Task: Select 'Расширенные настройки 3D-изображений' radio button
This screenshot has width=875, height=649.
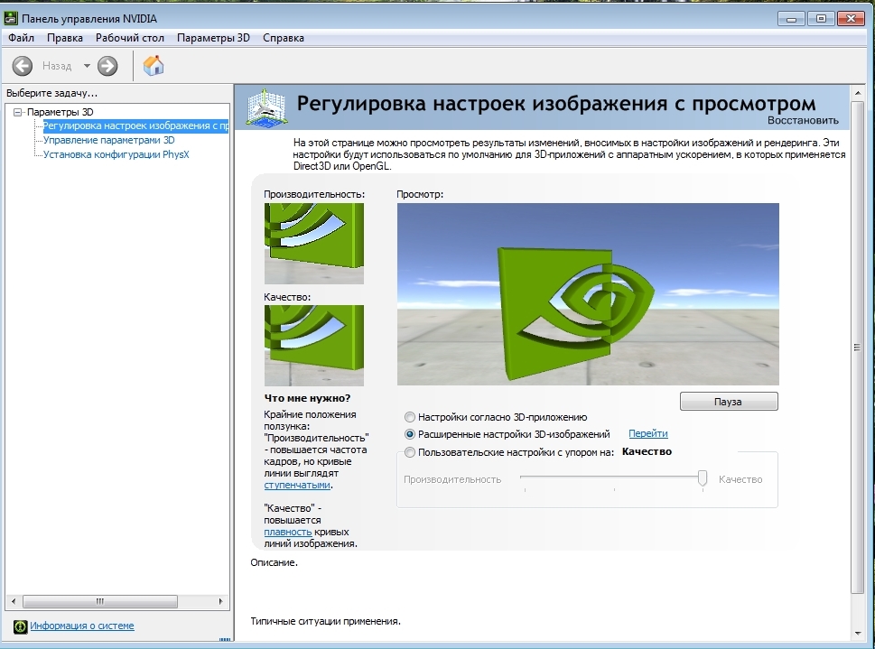Action: [x=411, y=434]
